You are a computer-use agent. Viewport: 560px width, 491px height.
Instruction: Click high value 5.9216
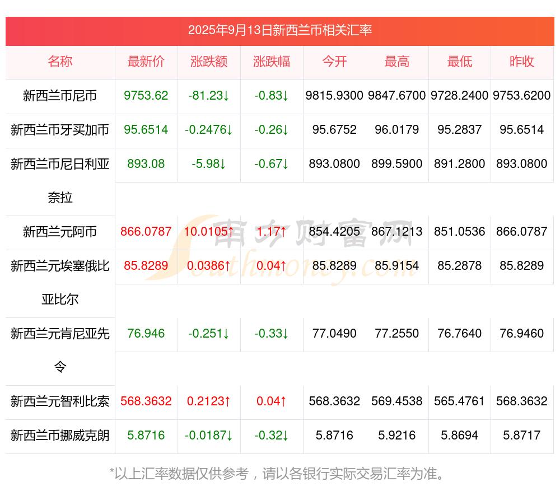397,436
